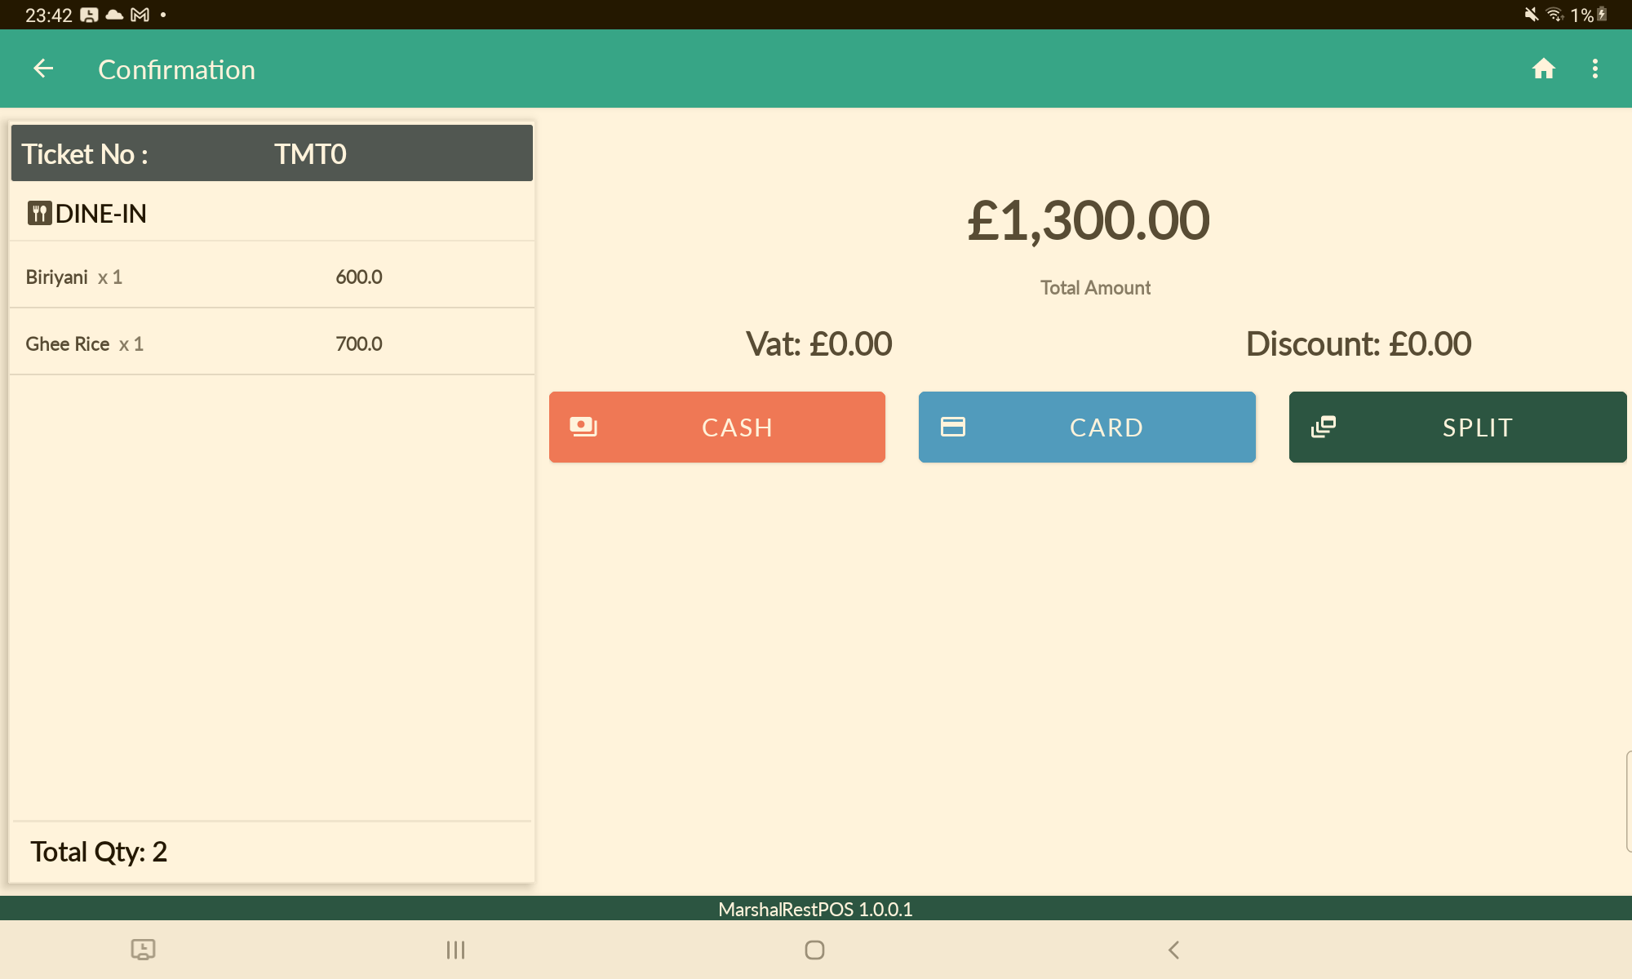1632x979 pixels.
Task: Tap the DINE-IN fork and knife icon
Action: pyautogui.click(x=39, y=214)
